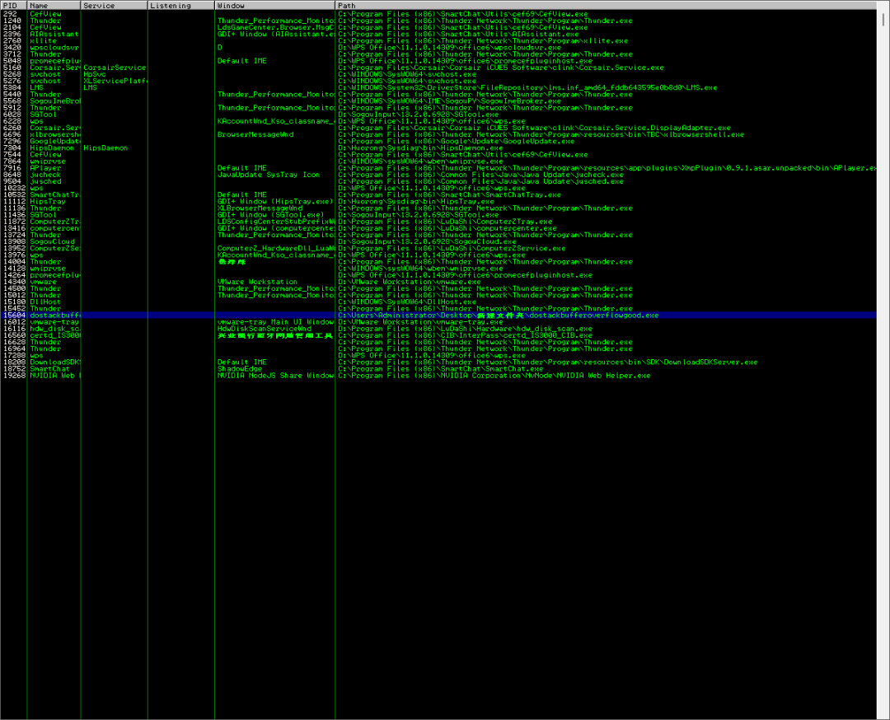
Task: Sort the list by the PID column header
Action: pyautogui.click(x=14, y=5)
